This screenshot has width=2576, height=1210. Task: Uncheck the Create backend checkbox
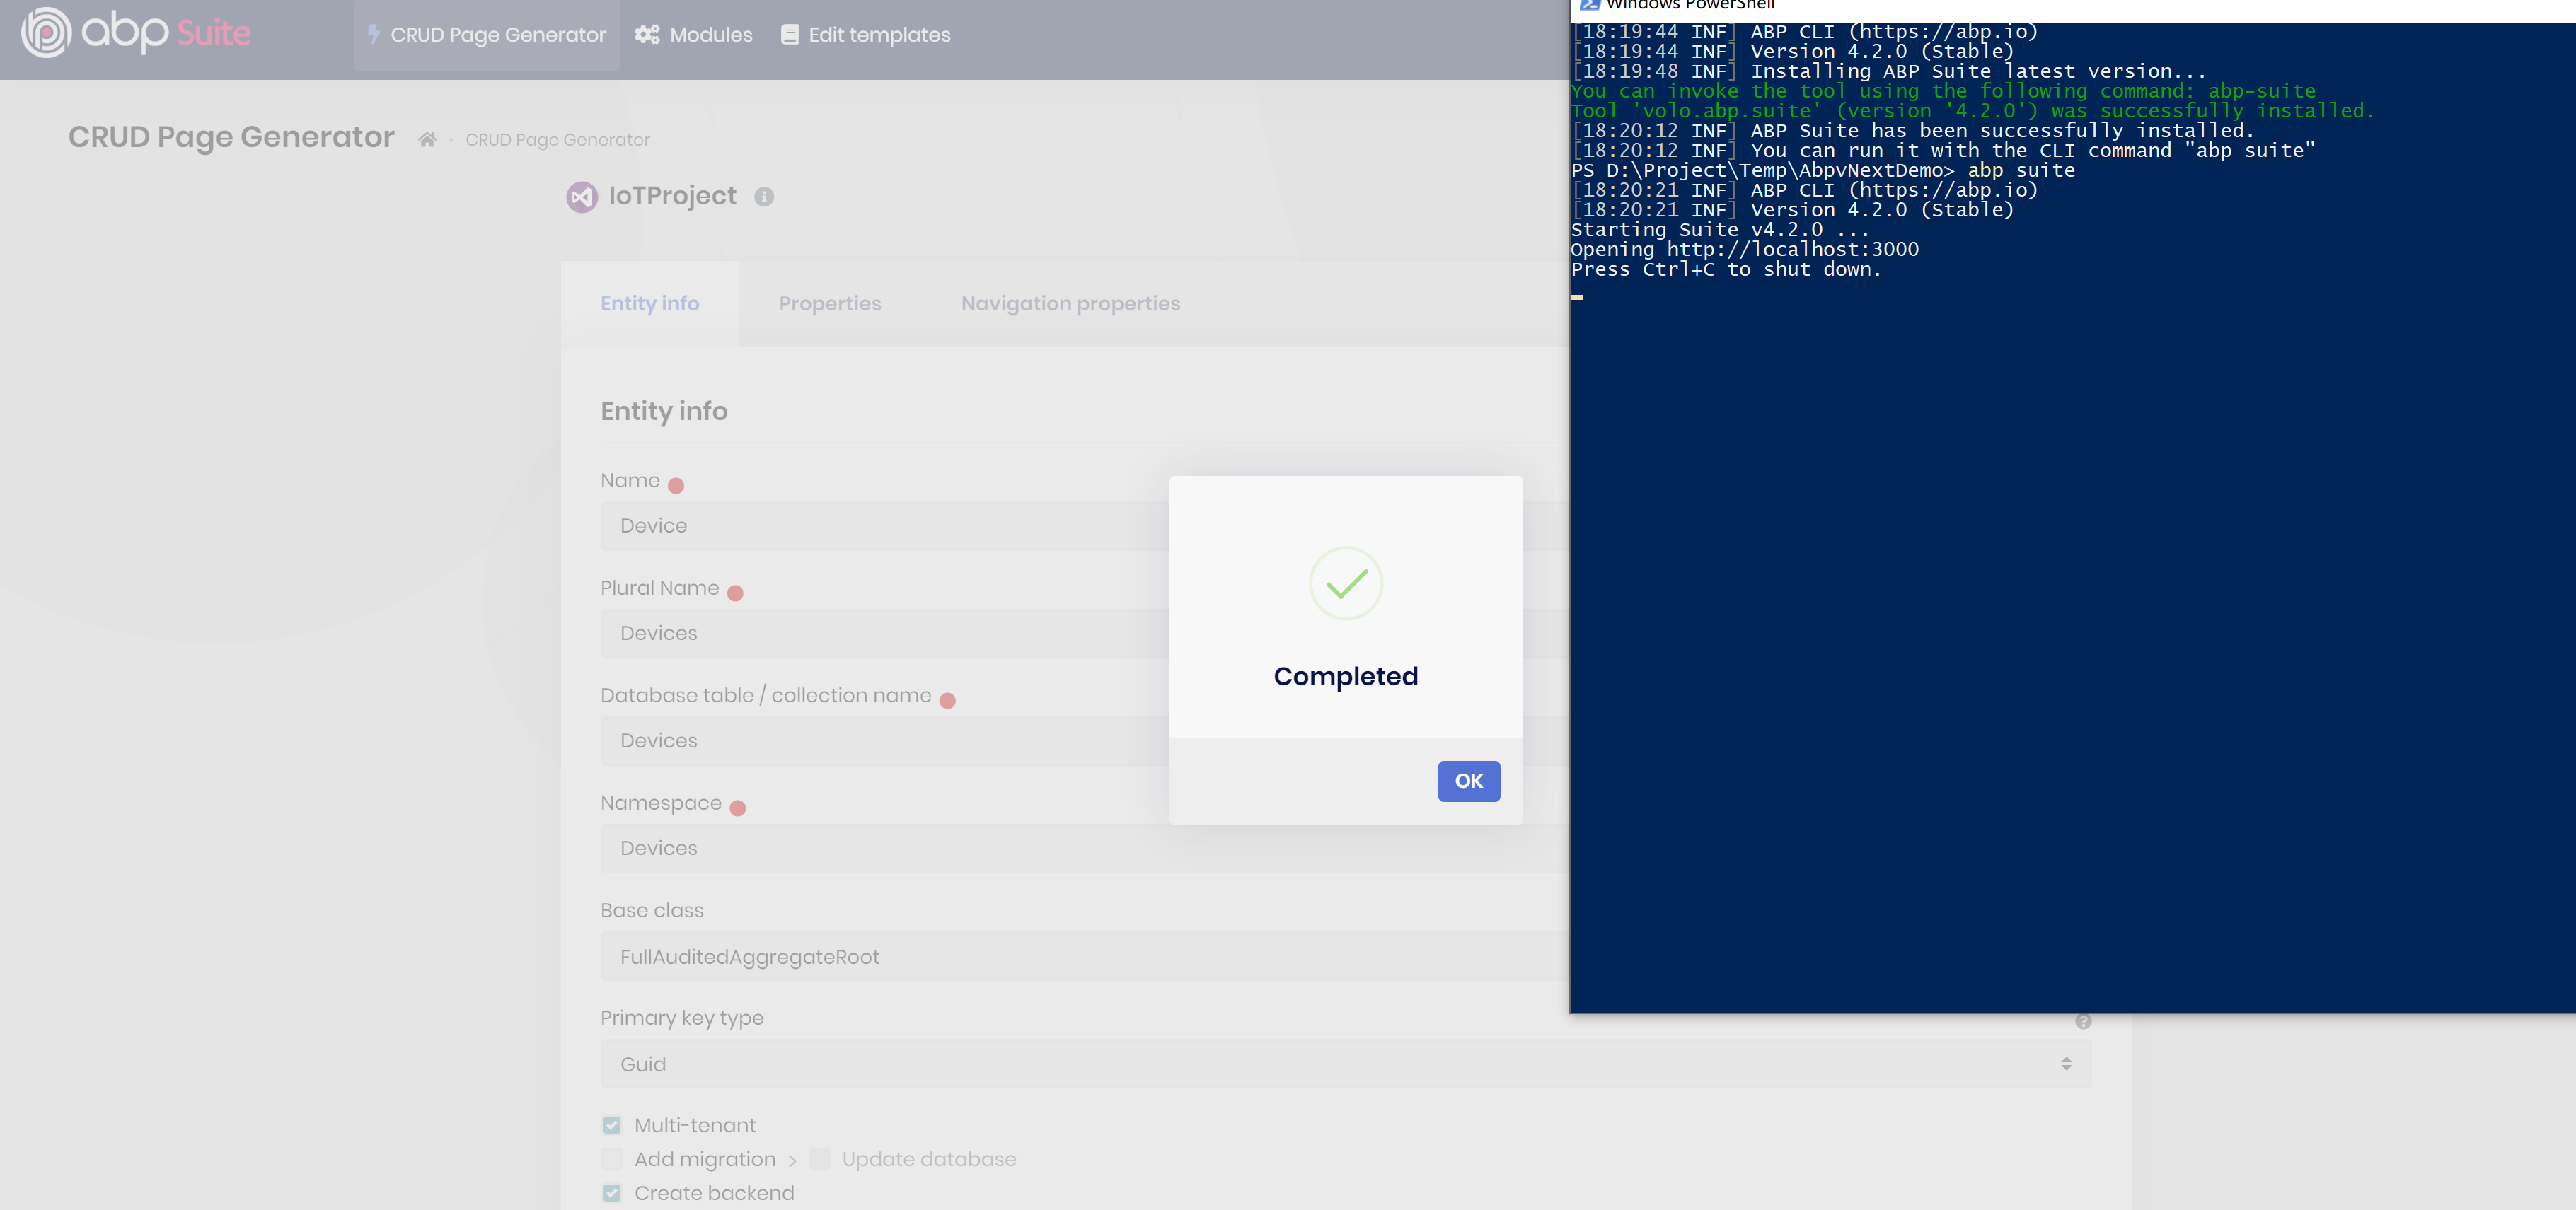point(612,1193)
